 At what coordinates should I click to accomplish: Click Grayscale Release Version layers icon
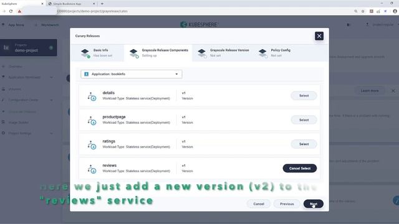pos(202,54)
